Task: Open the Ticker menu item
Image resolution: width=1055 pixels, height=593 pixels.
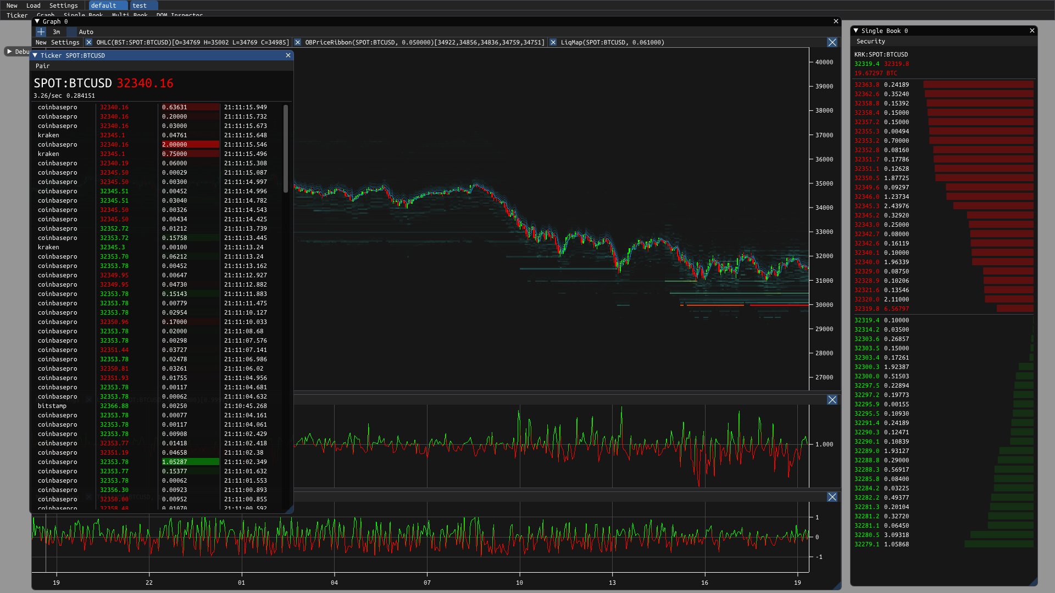Action: click(17, 15)
